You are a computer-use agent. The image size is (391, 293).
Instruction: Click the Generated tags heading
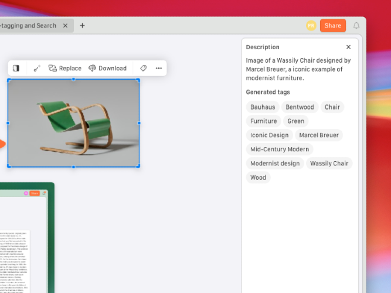268,92
